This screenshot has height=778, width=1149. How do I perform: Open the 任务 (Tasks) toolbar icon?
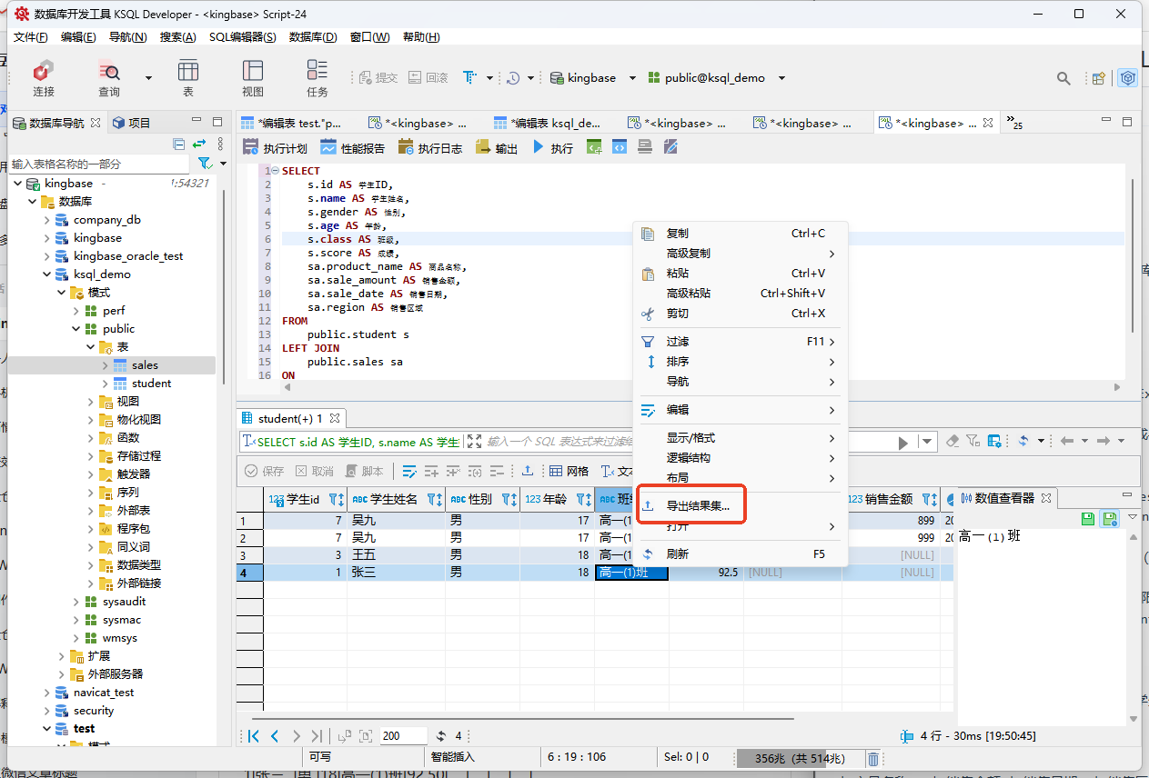point(317,77)
